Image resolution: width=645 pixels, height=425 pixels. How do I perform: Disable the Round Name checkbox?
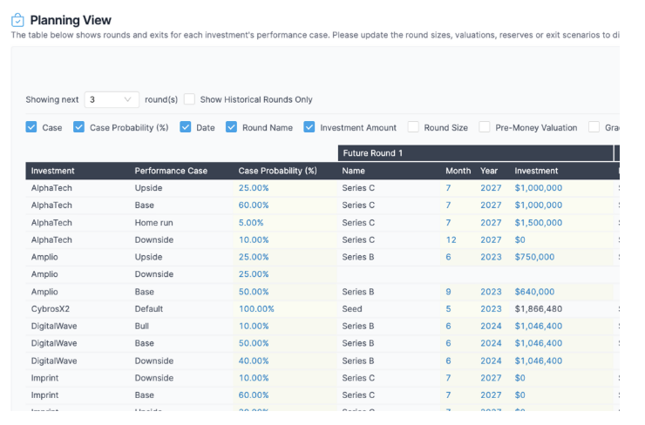tap(232, 127)
